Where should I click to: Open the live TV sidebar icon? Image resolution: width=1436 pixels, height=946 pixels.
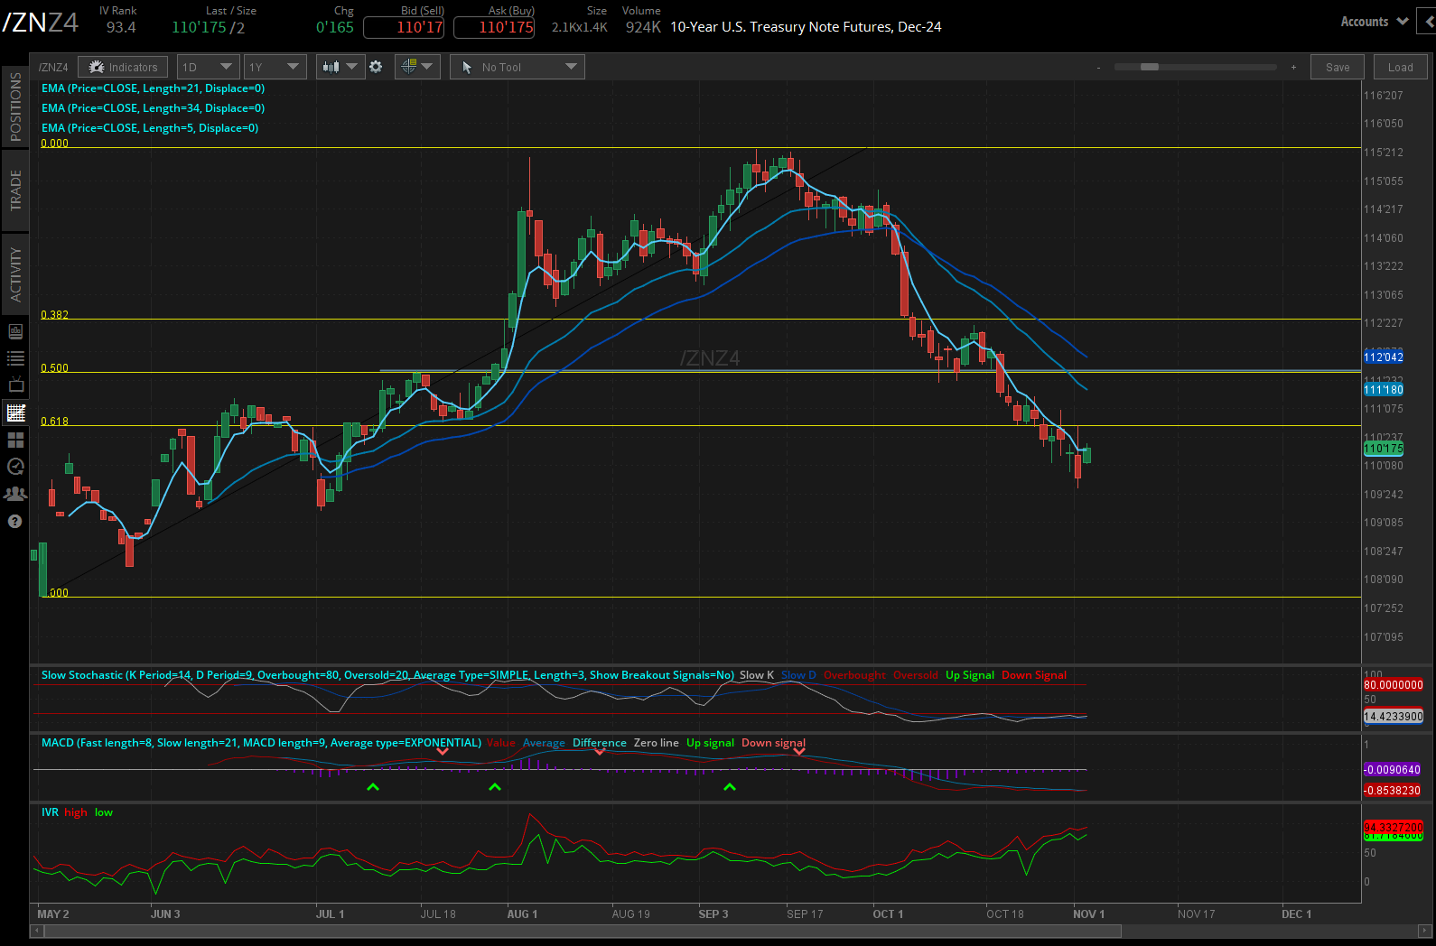coord(15,385)
